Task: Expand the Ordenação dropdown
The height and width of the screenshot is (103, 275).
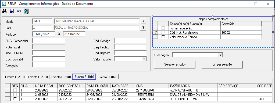Action: point(220,55)
